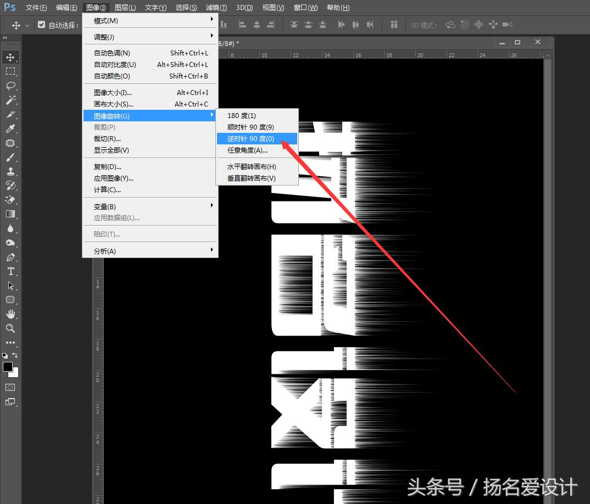Swap foreground and background colors
The image size is (590, 504).
point(15,356)
